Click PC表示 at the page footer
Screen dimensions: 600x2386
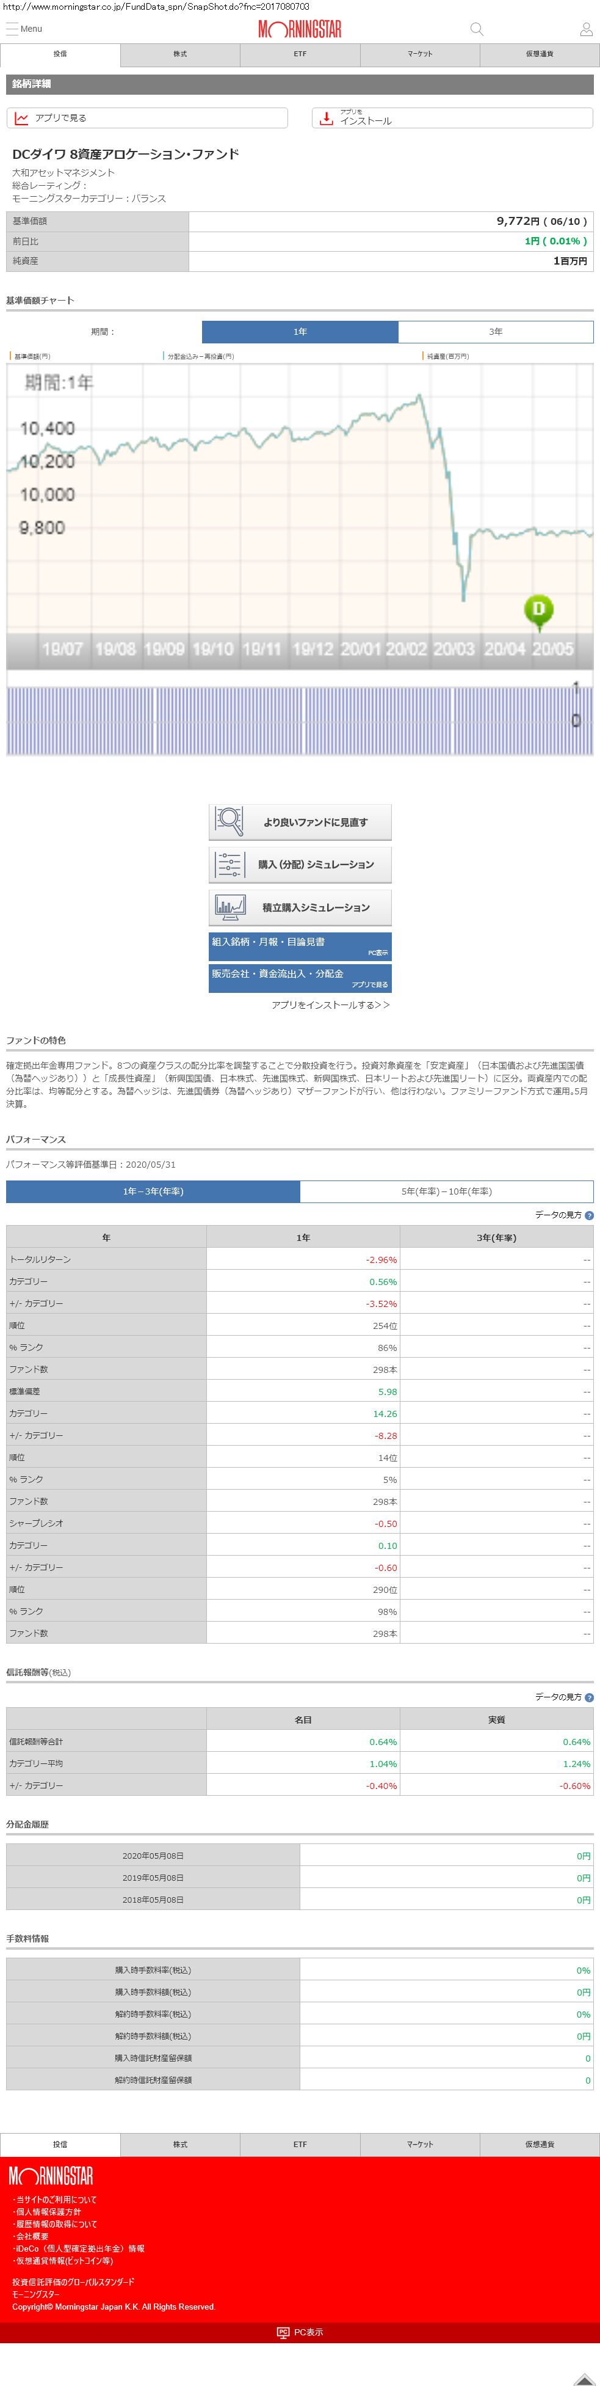[x=300, y=2332]
